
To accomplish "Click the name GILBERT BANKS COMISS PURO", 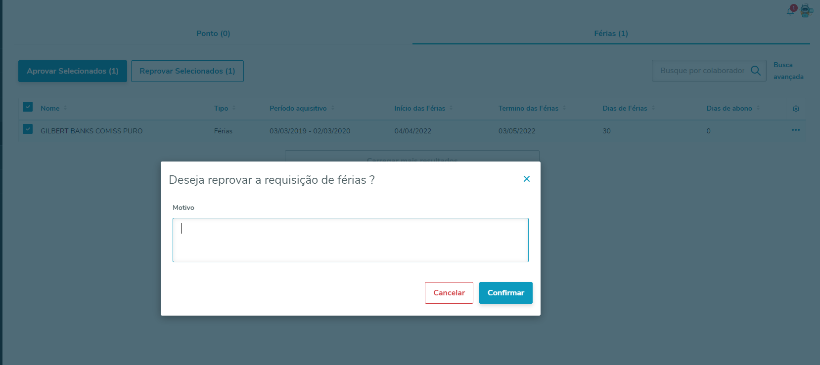I will (x=91, y=131).
